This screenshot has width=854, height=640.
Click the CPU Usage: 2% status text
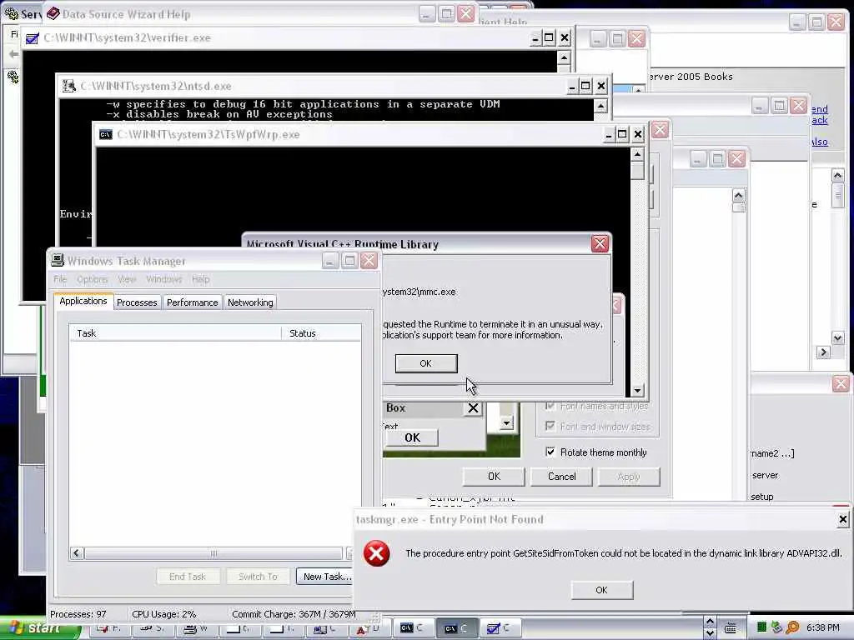pos(164,614)
